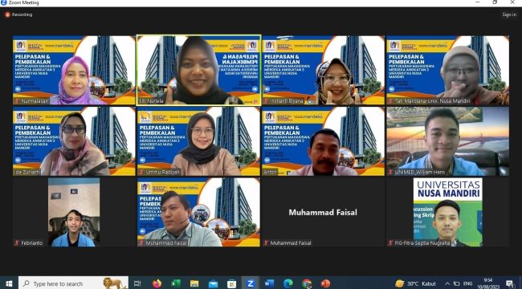Open PowerPoint from the taskbar
The width and height of the screenshot is (522, 289).
tap(325, 283)
